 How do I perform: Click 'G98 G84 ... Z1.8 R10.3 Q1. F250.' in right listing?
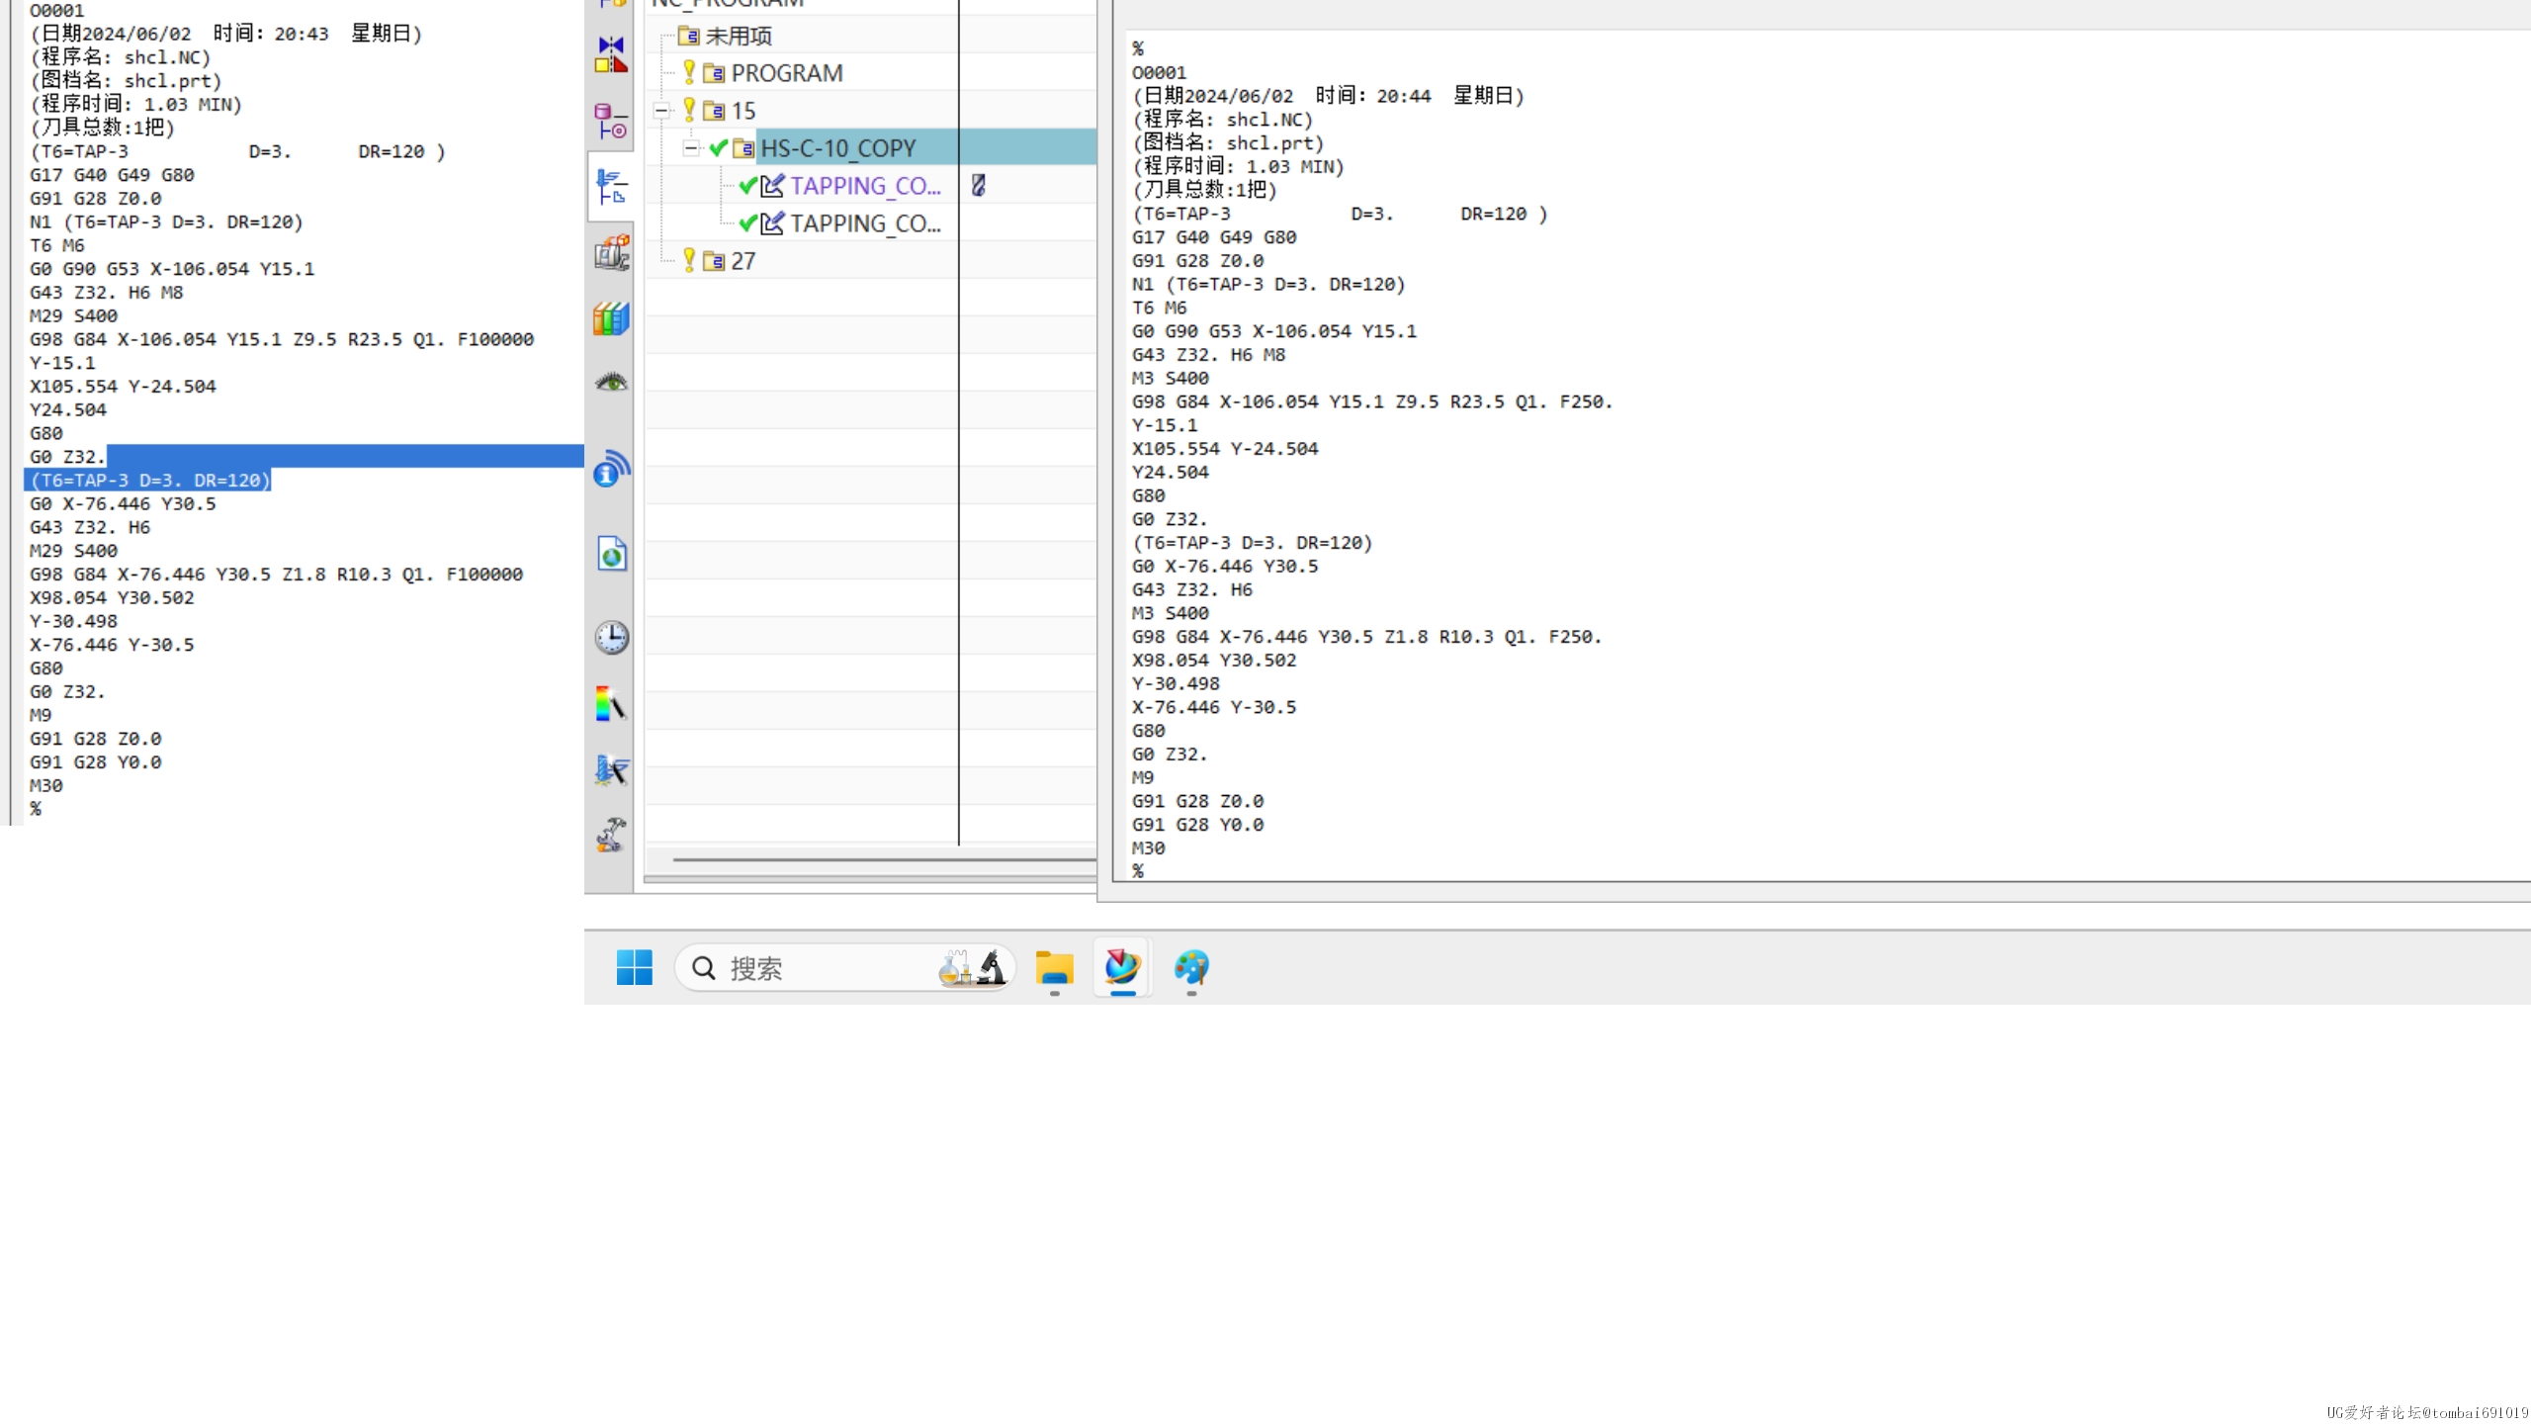point(1366,637)
